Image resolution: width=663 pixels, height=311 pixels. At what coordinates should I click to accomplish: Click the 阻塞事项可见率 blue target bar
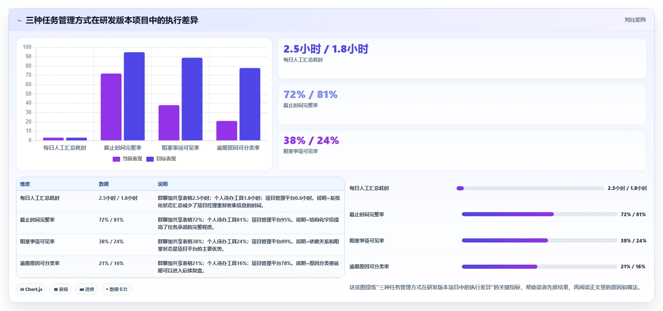click(192, 99)
